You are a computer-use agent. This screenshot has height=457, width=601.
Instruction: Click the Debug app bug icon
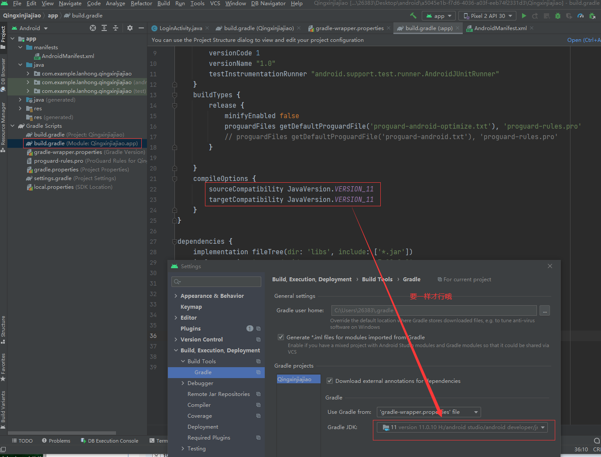(557, 16)
